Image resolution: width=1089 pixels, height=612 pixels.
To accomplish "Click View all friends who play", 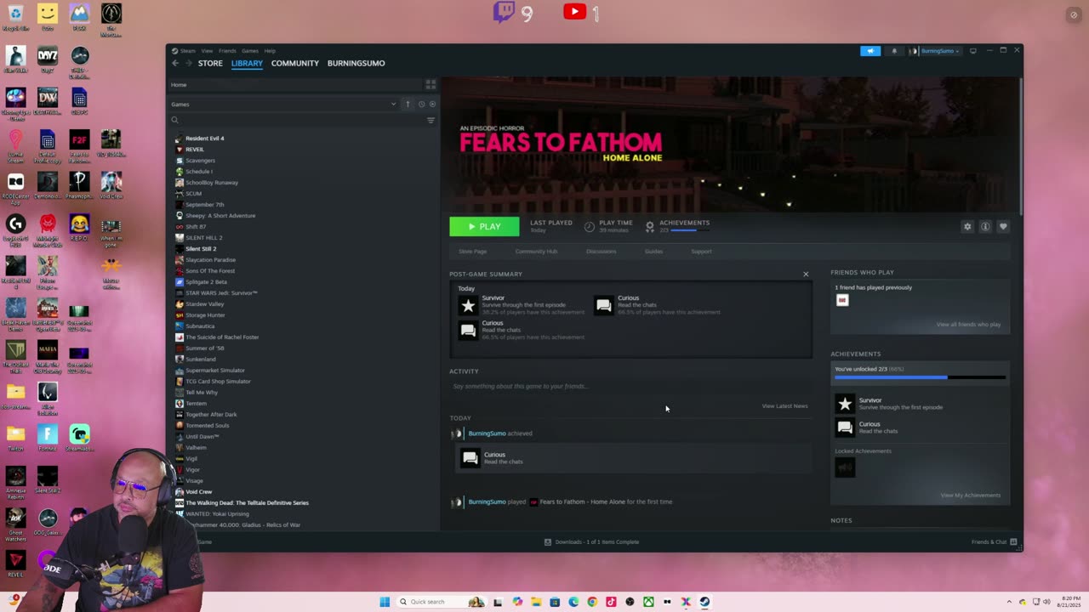I will point(968,325).
